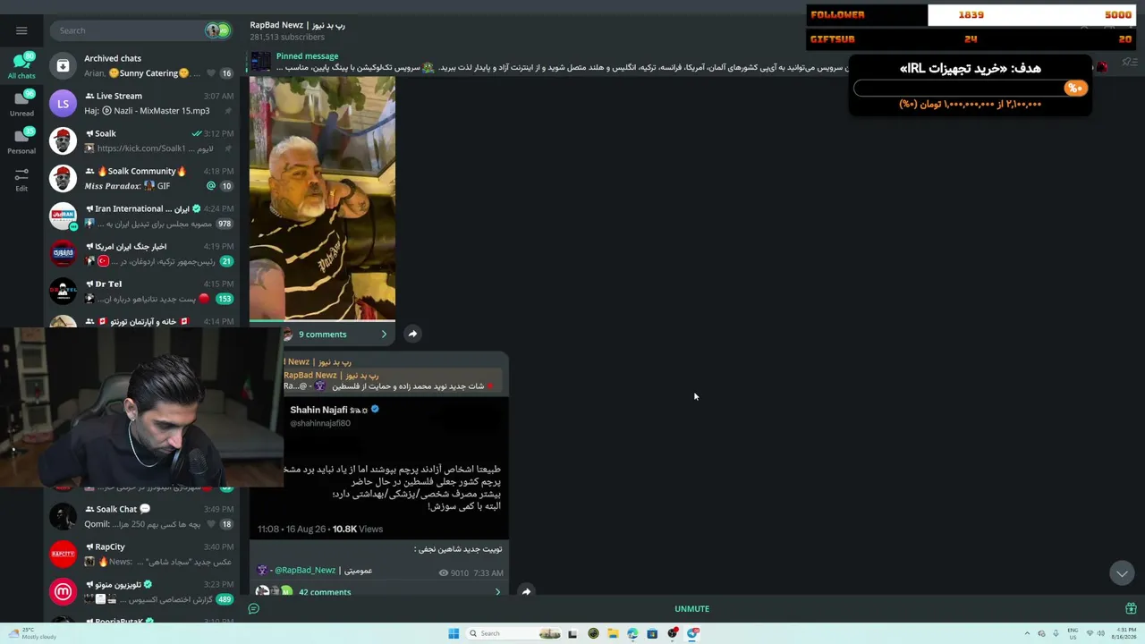Switch to the Personal folder
1145x644 pixels.
coord(21,140)
